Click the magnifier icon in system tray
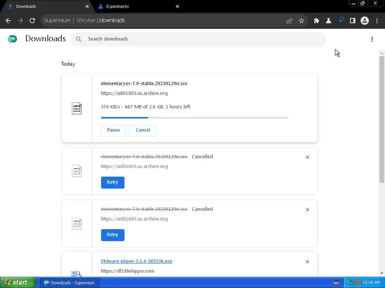Screen dimensions: 385x288 [358, 283]
